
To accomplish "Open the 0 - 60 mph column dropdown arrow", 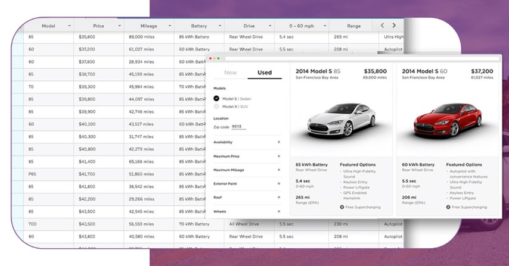I will [325, 26].
